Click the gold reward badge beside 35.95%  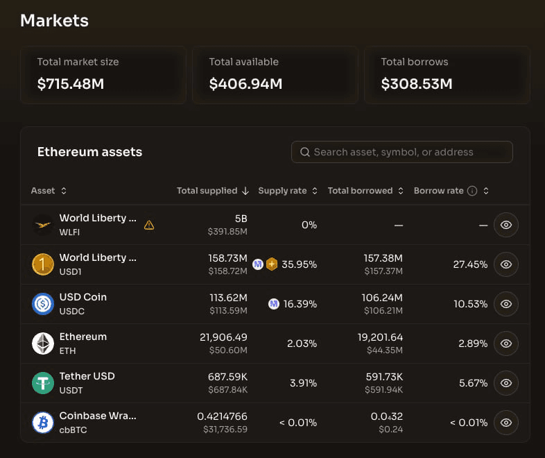(x=272, y=264)
